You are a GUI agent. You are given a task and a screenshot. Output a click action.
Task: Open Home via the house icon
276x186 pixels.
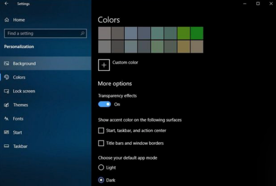7,20
